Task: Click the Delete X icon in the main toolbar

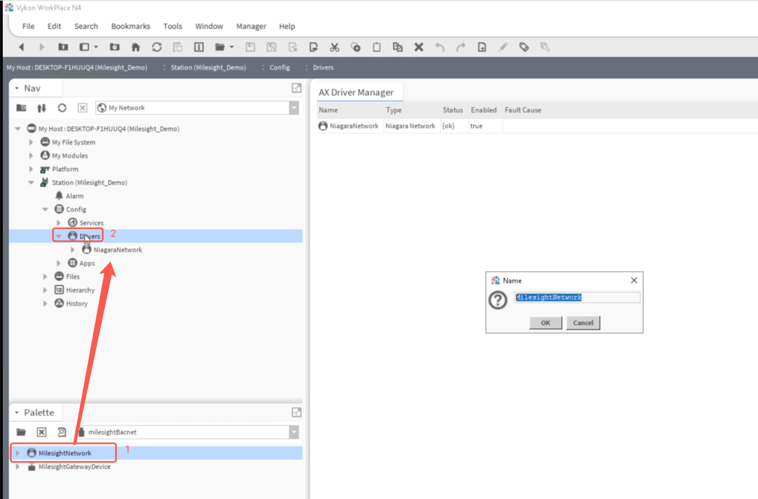Action: (x=419, y=47)
